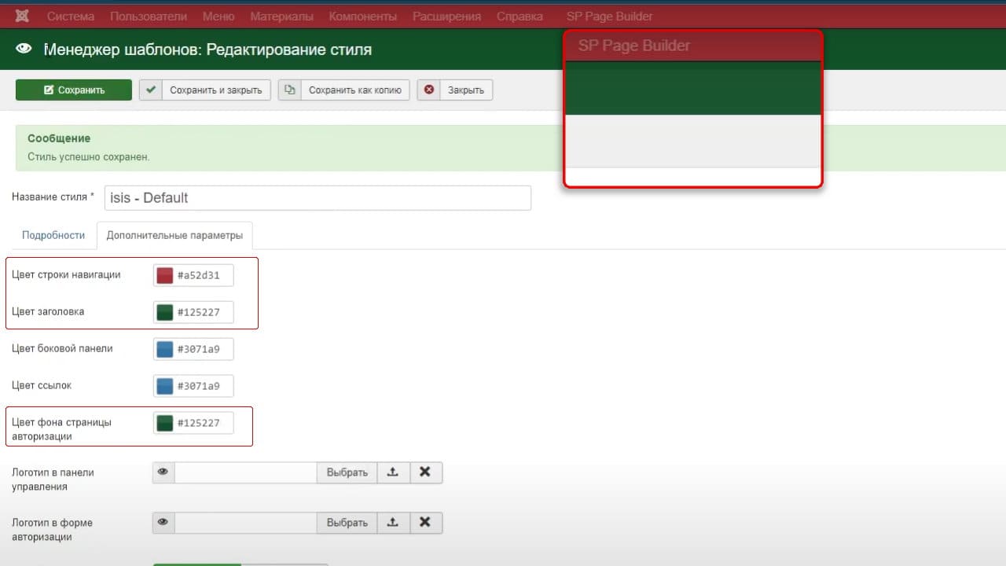This screenshot has height=566, width=1006.
Task: Open the Цвет ссылок color swatch
Action: 164,386
